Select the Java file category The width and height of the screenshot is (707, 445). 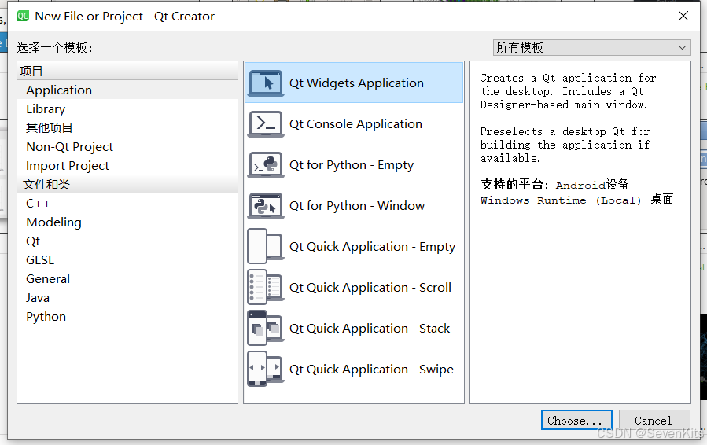coord(127,297)
